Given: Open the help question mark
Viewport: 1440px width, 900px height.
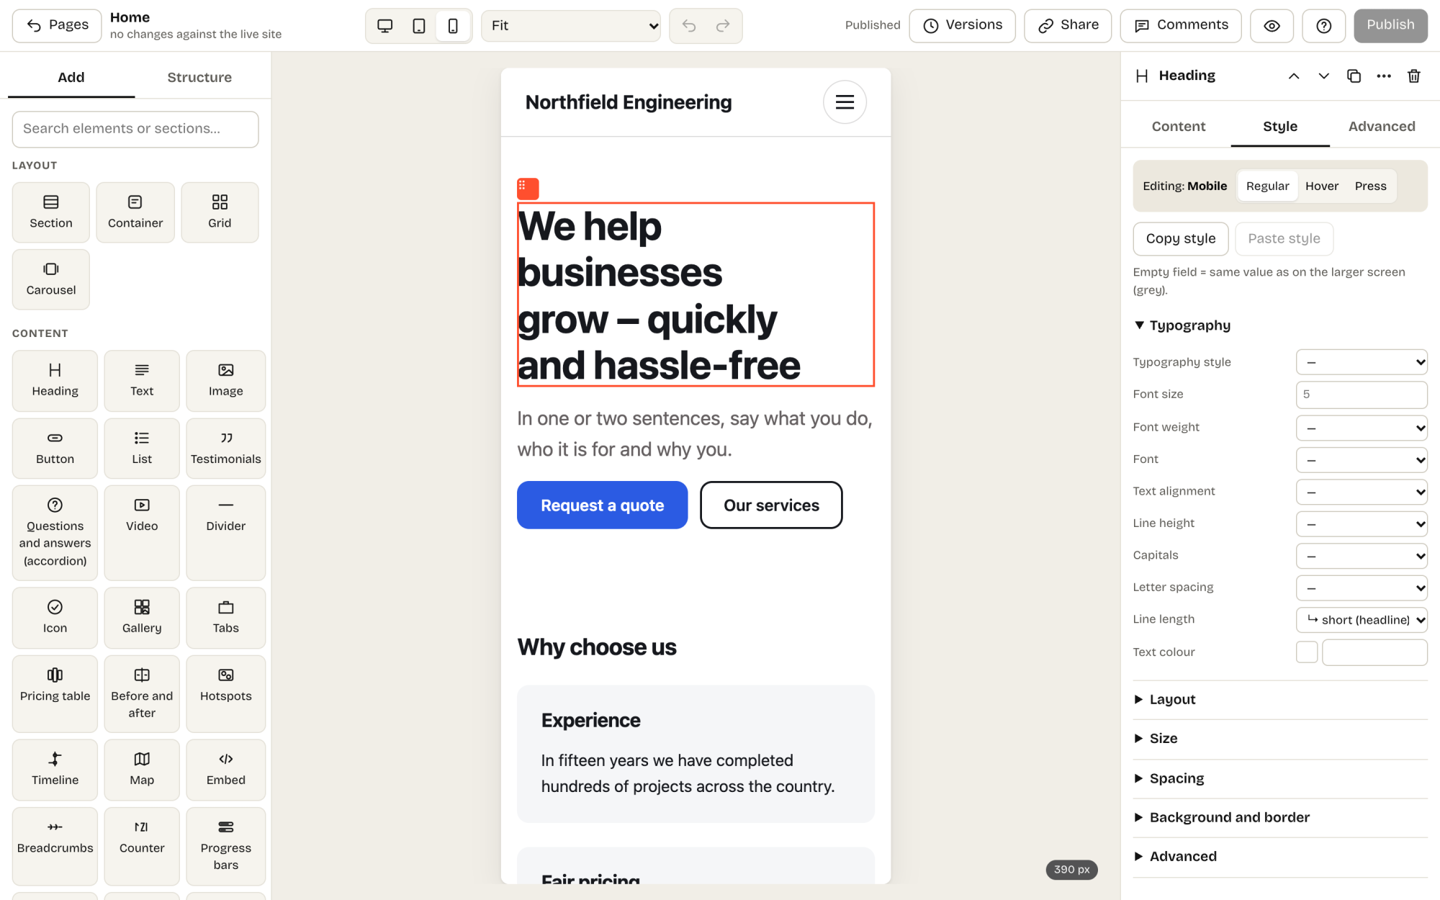Looking at the screenshot, I should click(1323, 26).
